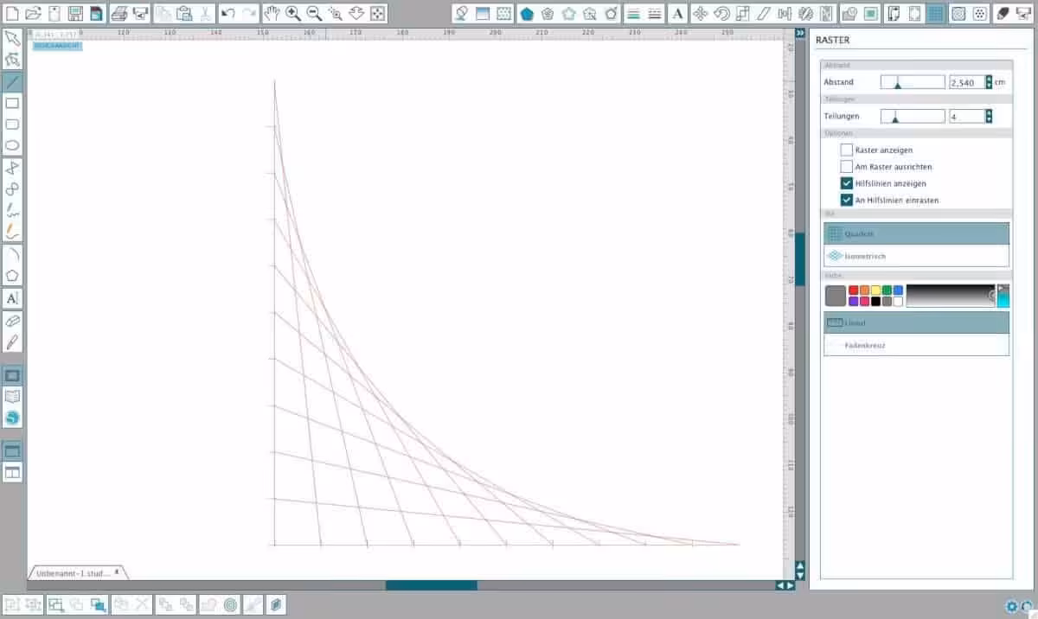Check 'Am Raster ausrichten' option
Screen dimensions: 1038x619
pyautogui.click(x=847, y=167)
